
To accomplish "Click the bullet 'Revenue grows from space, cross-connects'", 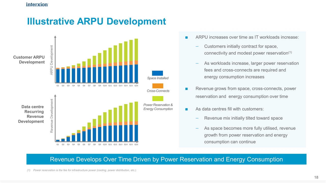I will point(246,93).
